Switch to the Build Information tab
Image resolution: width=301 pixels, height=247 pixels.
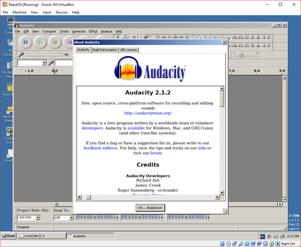pos(105,50)
